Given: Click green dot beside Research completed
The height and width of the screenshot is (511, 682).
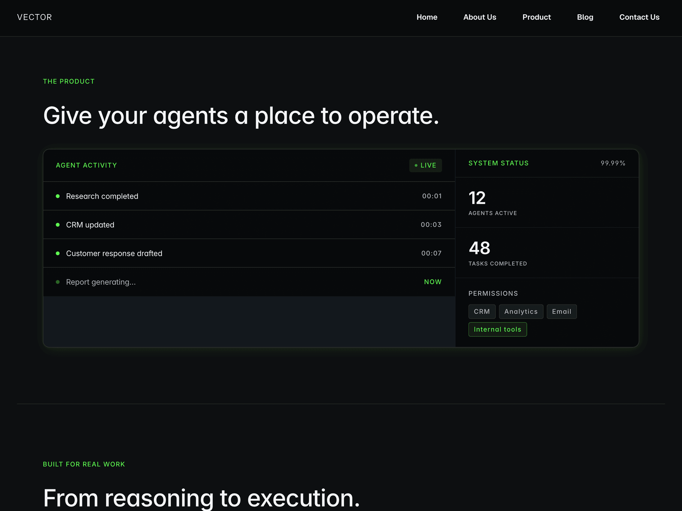Looking at the screenshot, I should tap(58, 196).
